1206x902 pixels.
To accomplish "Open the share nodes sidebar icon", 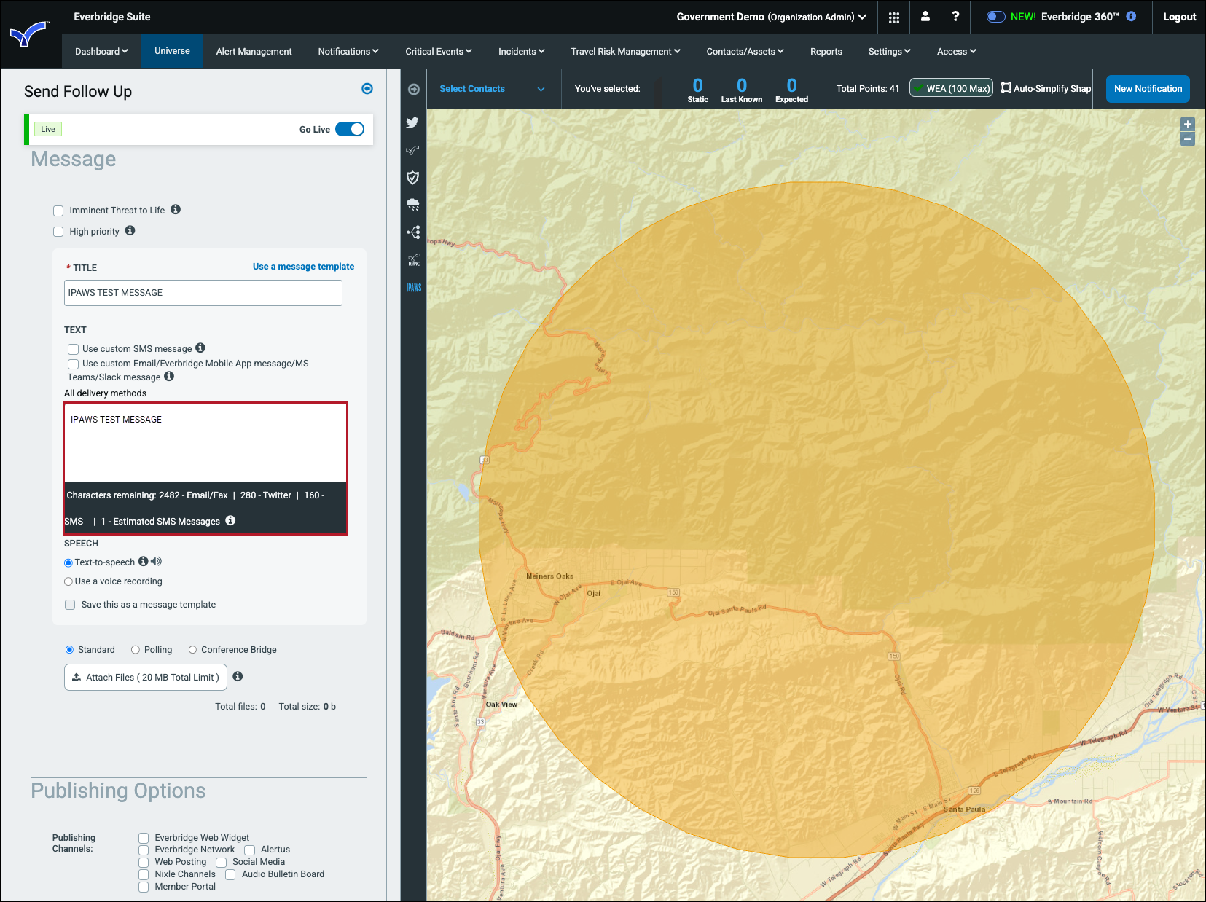I will tap(413, 232).
